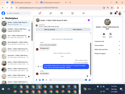Click the conversation list scrollbar
The height and width of the screenshot is (94, 125).
[32, 32]
